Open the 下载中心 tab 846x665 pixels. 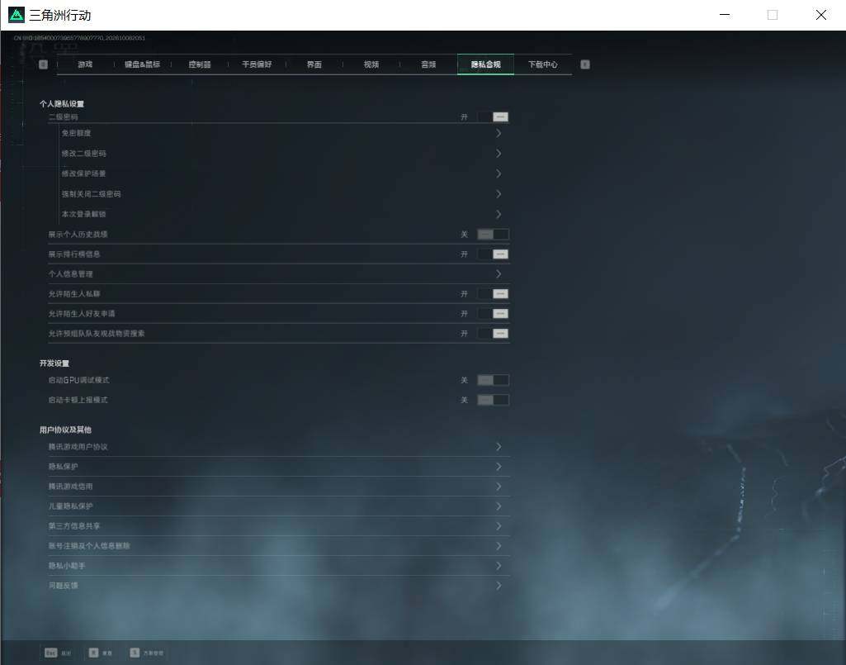click(543, 64)
